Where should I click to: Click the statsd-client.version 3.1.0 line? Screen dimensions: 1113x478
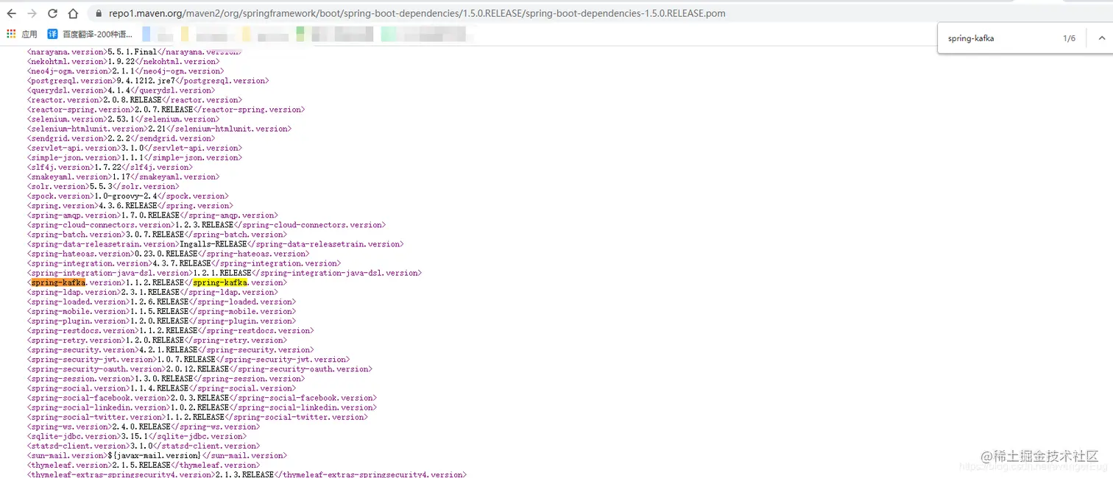[144, 445]
